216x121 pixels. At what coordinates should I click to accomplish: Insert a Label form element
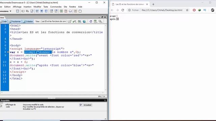76,11
